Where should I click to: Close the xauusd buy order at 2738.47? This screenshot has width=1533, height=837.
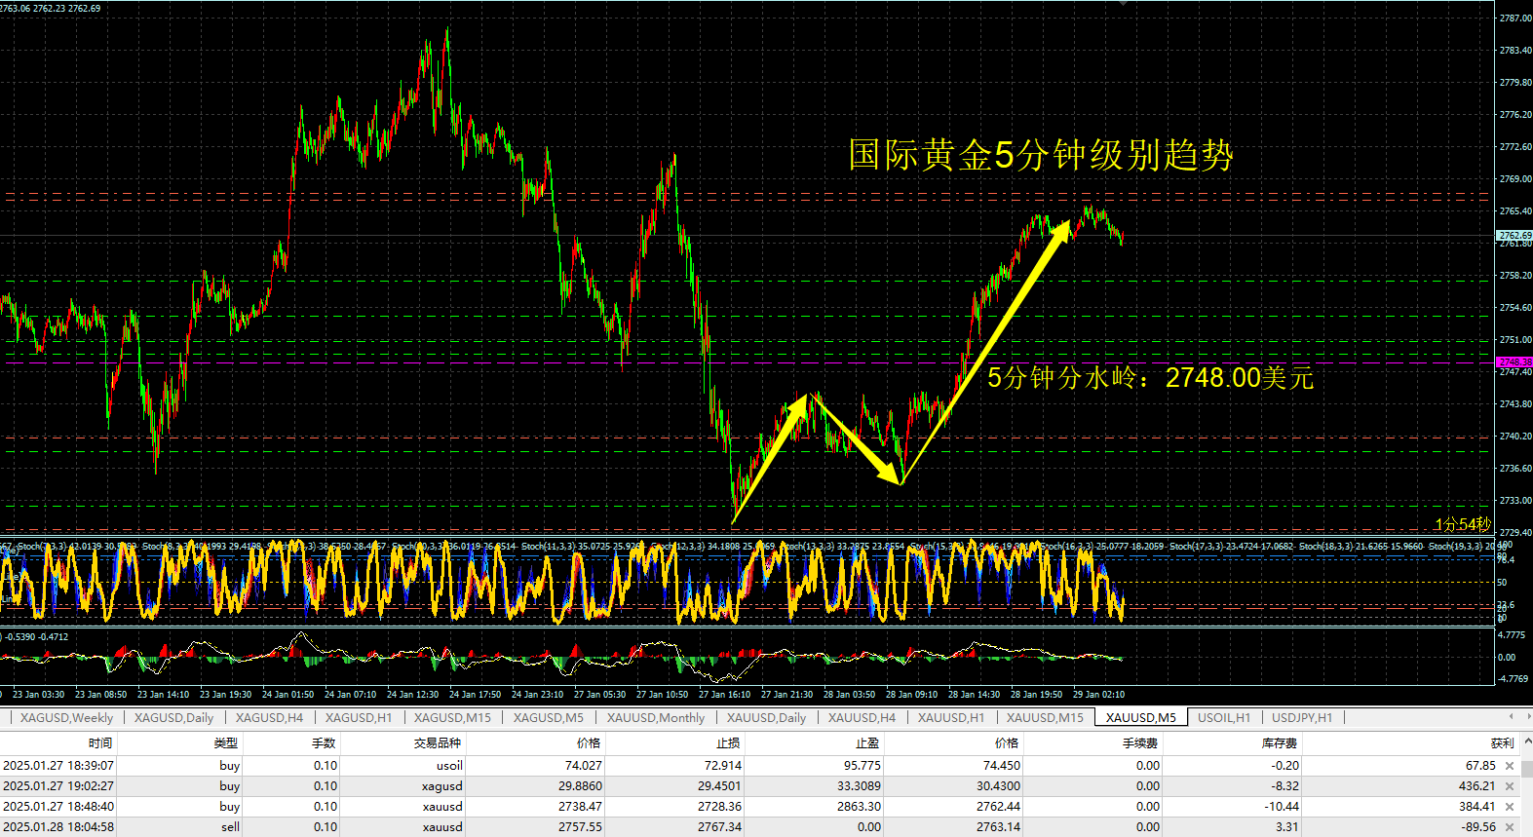coord(1510,807)
